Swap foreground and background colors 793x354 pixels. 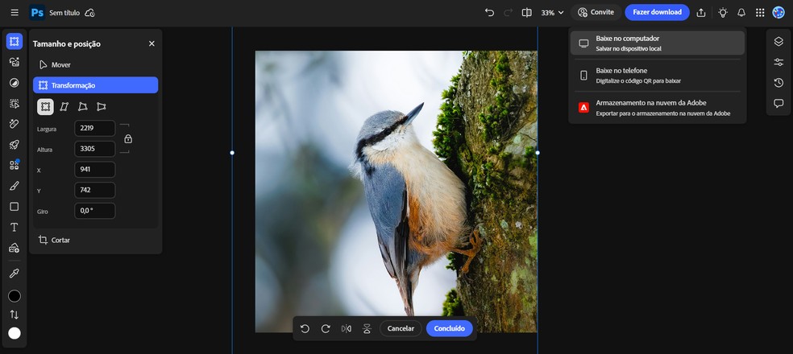[14, 315]
